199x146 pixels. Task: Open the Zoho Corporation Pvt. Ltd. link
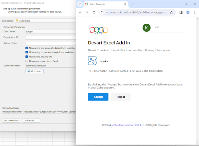128,125
